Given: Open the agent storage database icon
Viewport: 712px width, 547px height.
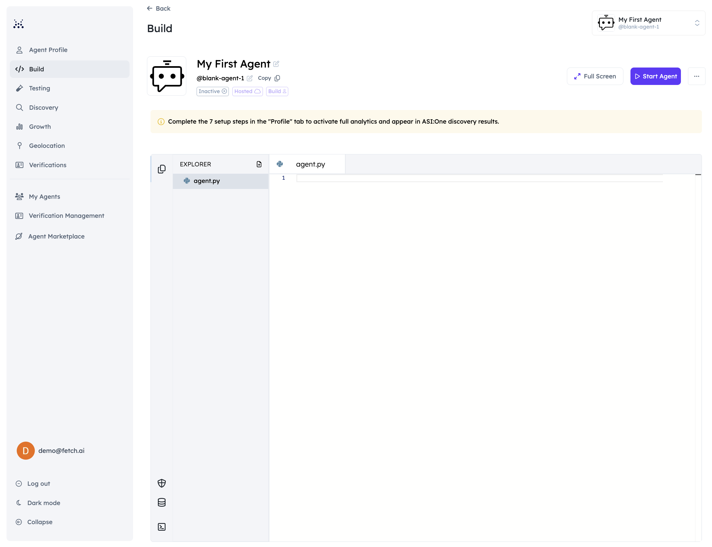Looking at the screenshot, I should 162,502.
